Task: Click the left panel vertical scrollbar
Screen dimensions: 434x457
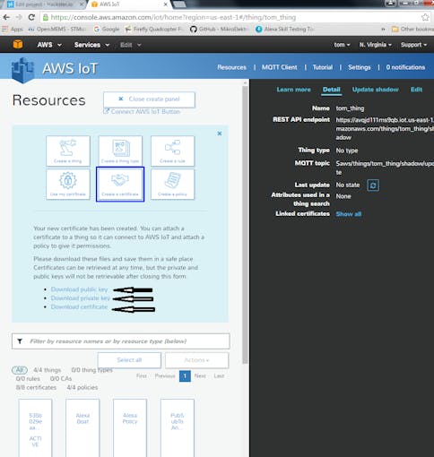Action: 245,224
